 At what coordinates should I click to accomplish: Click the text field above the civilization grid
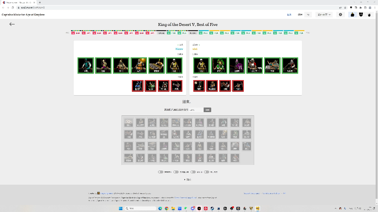(x=196, y=110)
